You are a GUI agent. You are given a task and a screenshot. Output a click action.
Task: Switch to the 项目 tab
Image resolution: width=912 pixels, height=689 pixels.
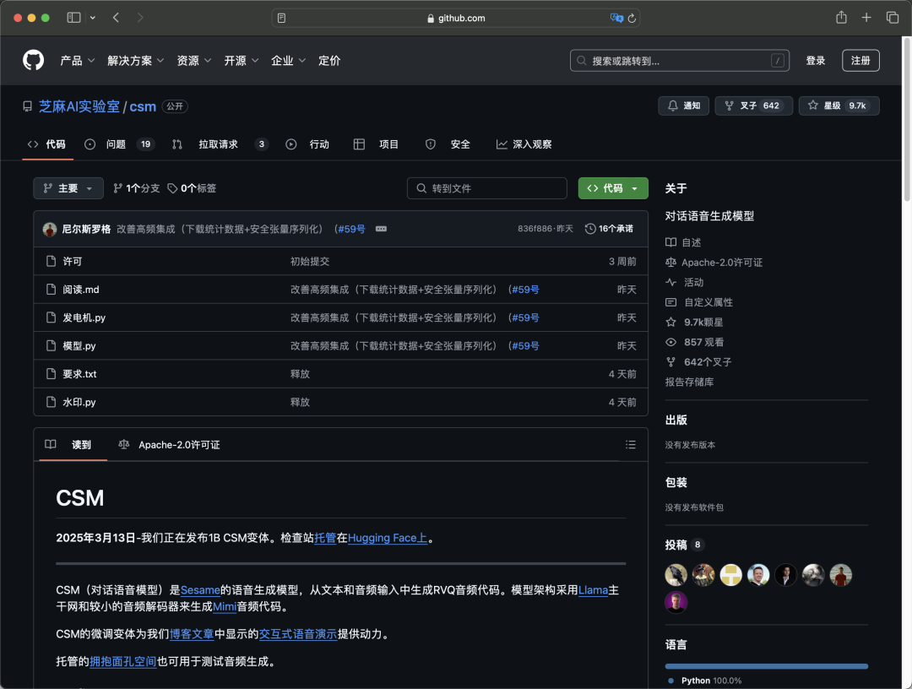377,144
